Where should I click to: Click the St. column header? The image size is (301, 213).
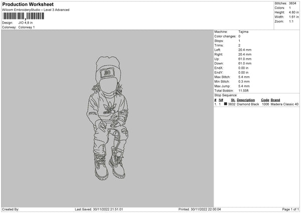click(233, 100)
